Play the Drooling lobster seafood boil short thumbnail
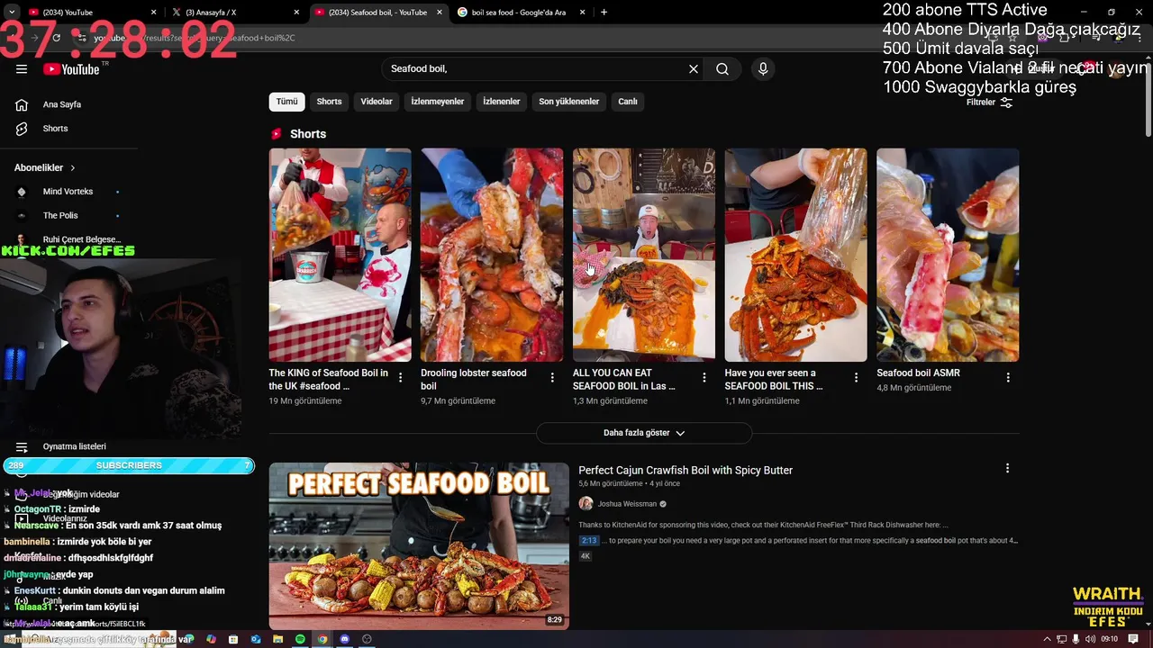The image size is (1153, 648). click(x=492, y=255)
